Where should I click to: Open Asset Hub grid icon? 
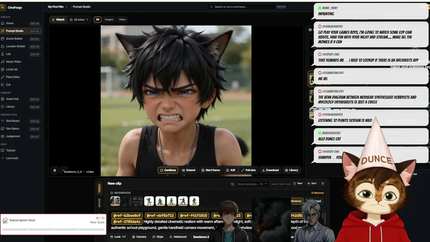3,99
